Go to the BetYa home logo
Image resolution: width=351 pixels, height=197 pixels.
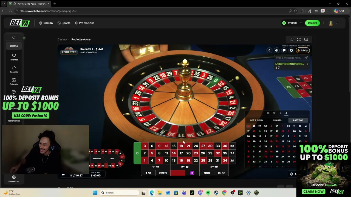pyautogui.click(x=20, y=23)
